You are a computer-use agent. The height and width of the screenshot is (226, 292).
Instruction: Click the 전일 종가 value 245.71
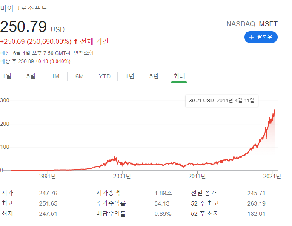[256, 193]
